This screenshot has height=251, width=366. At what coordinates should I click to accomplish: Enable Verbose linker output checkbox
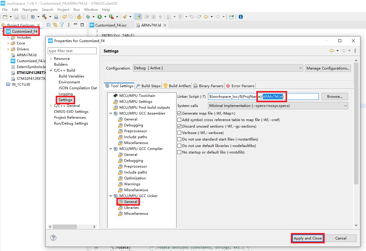coord(179,133)
